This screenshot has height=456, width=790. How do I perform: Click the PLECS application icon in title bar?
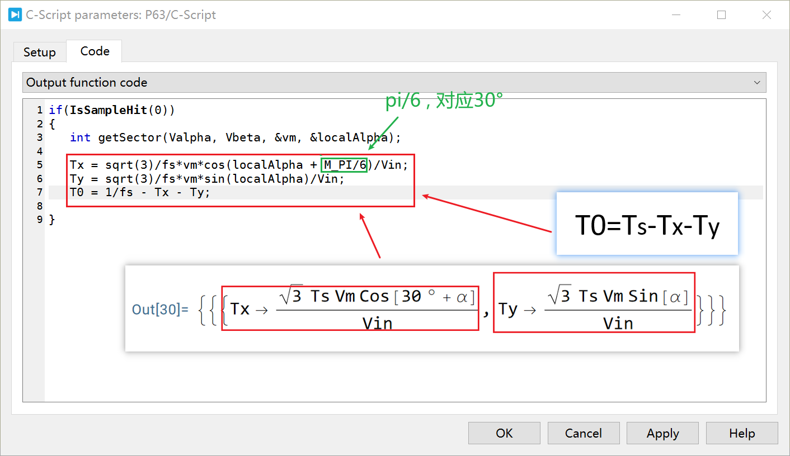click(x=14, y=15)
